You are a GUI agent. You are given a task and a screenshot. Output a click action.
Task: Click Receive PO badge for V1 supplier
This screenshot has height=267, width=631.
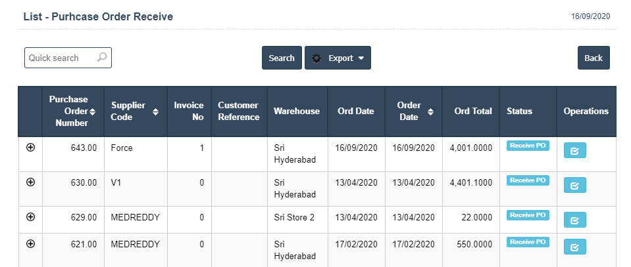pos(527,180)
